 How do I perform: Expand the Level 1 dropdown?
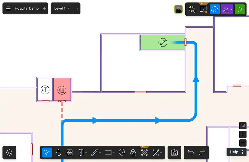click(x=69, y=9)
